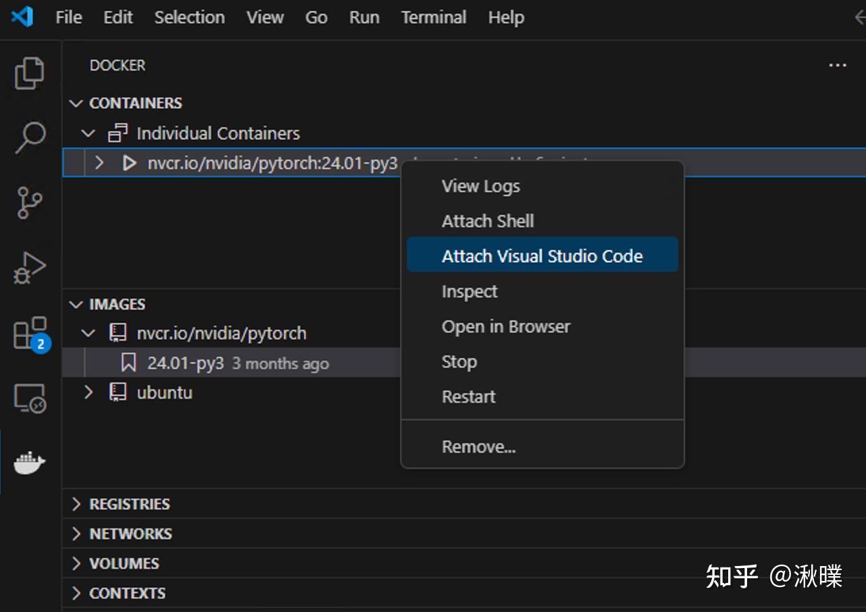Open the Search view

pos(30,137)
